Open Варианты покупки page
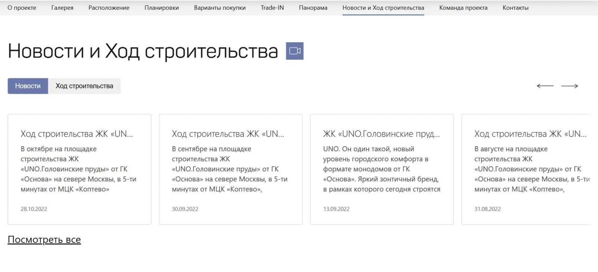The image size is (598, 272). pos(220,7)
